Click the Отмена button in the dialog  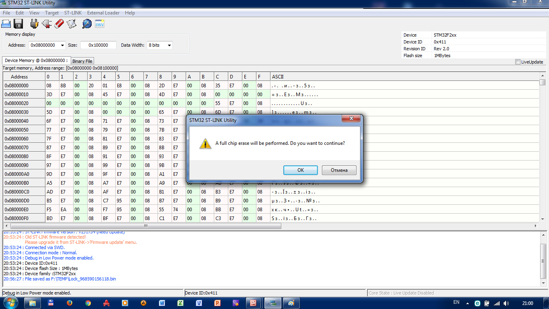tap(338, 170)
